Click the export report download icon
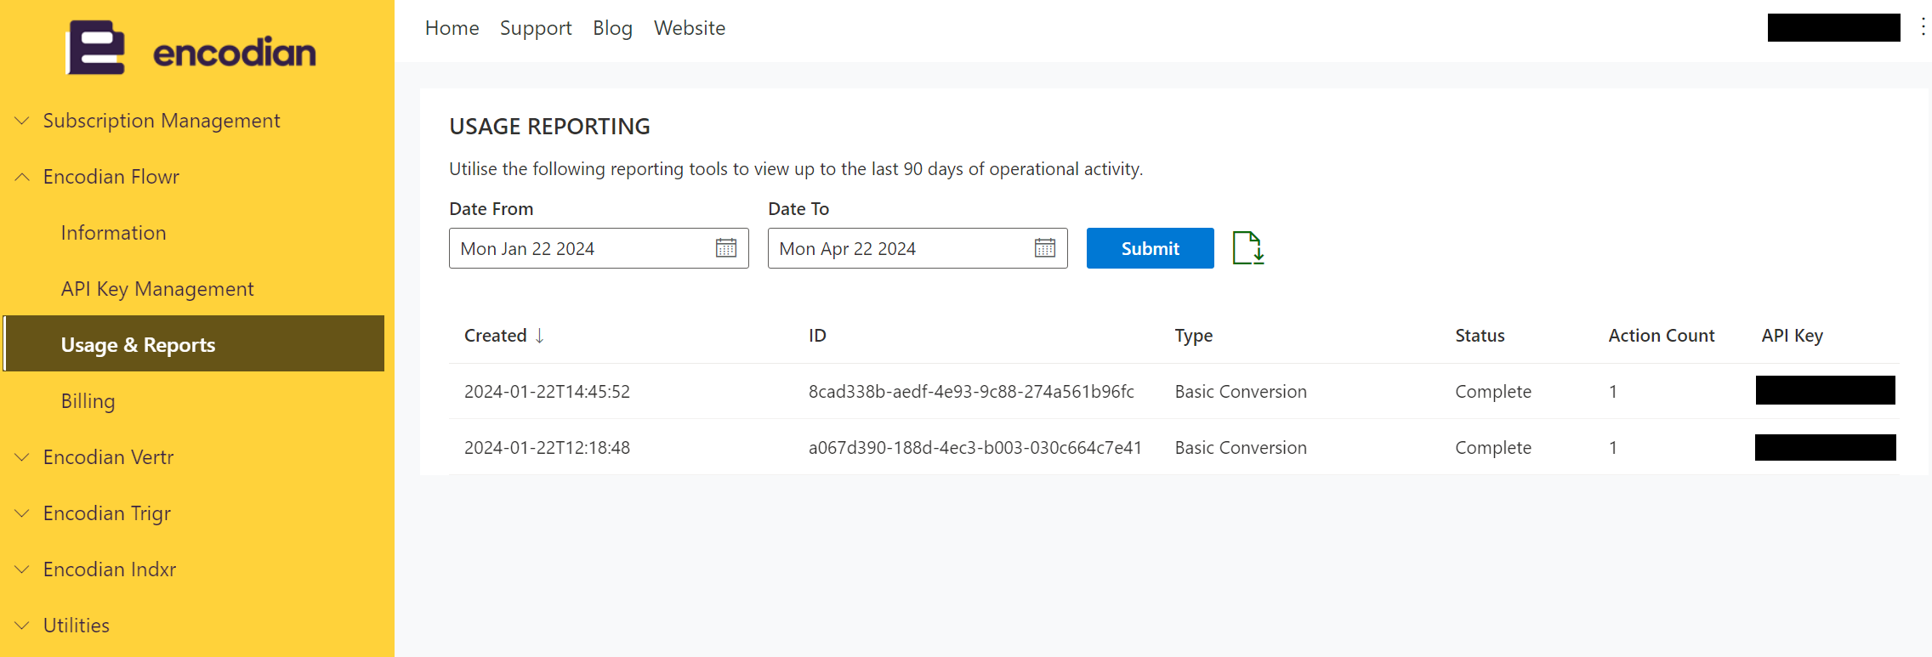1932x657 pixels. 1247,248
